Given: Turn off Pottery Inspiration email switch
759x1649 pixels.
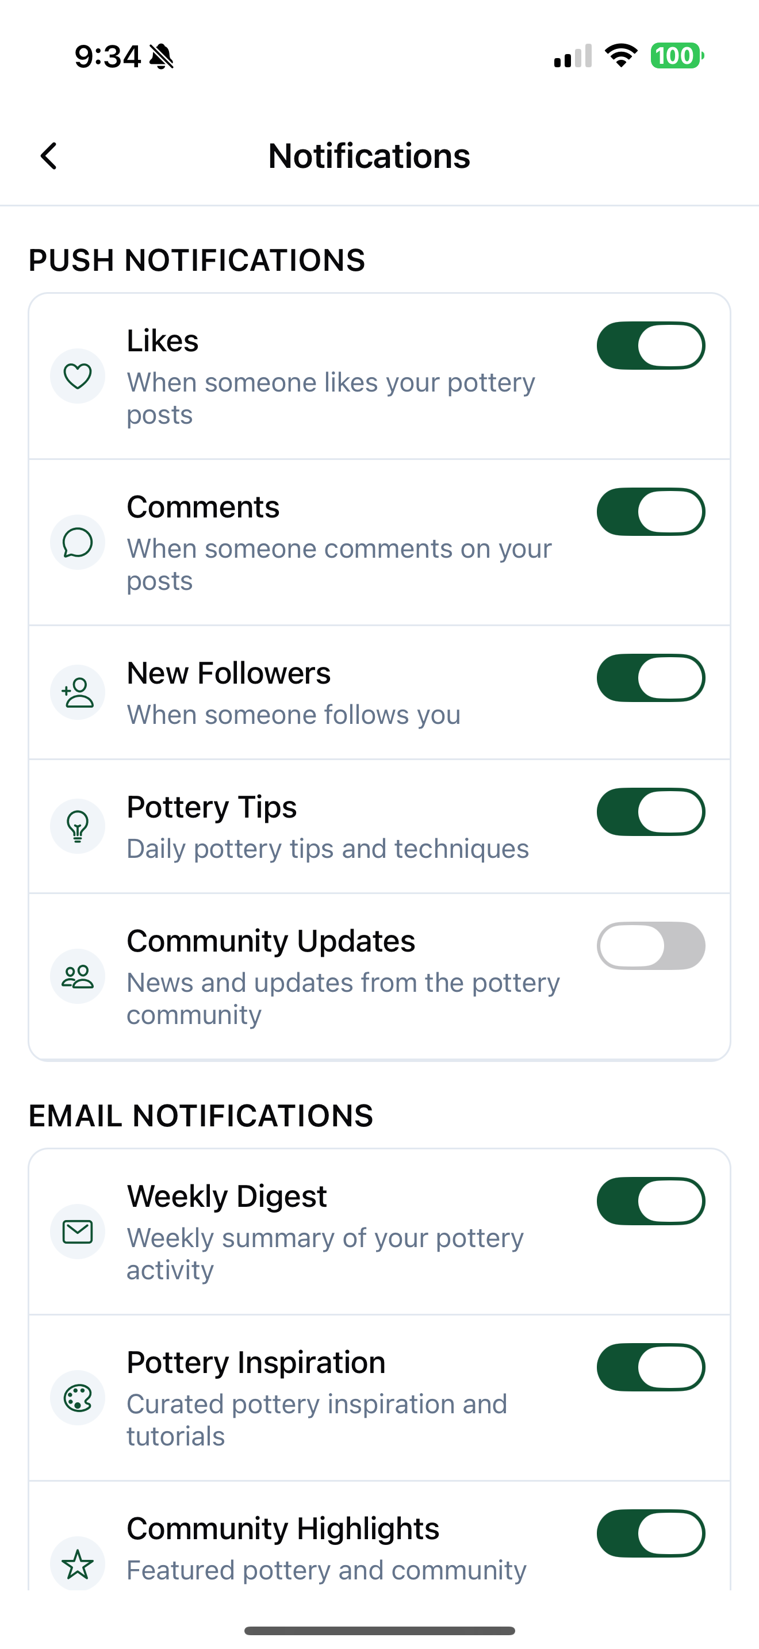Looking at the screenshot, I should click(651, 1367).
